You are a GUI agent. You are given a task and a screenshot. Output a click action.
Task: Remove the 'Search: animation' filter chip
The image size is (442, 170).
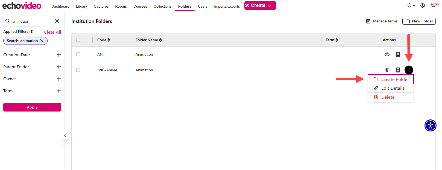click(x=42, y=41)
